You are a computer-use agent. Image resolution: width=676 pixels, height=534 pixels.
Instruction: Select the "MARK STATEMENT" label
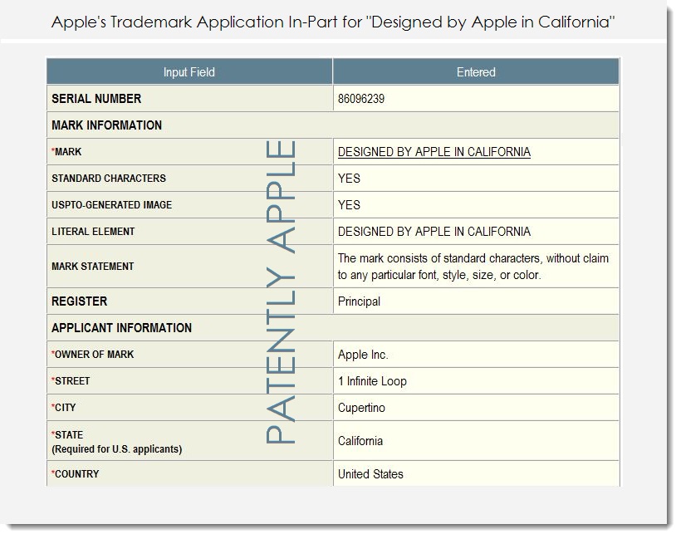93,267
